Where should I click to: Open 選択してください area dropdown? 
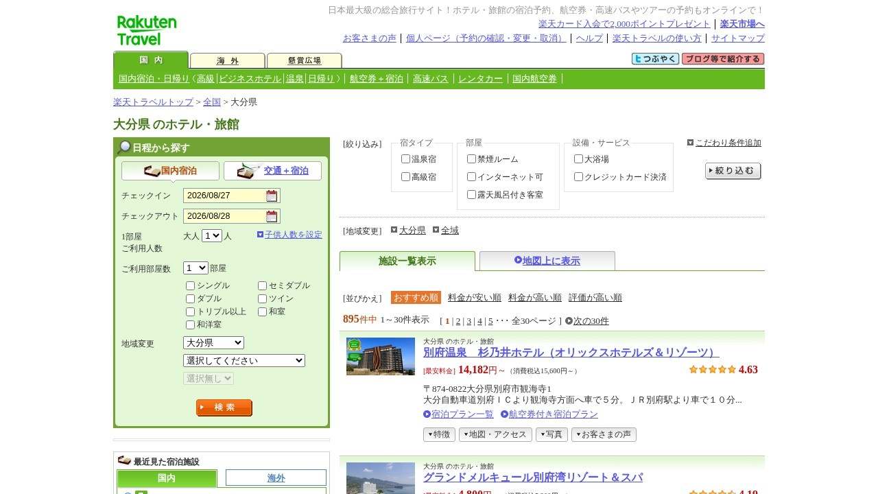(244, 361)
